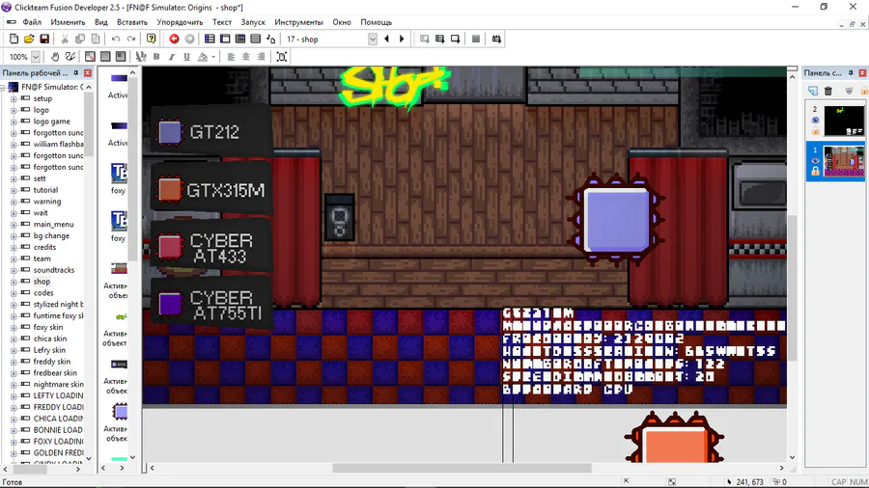Stop the running application
The height and width of the screenshot is (488, 869).
[475, 39]
